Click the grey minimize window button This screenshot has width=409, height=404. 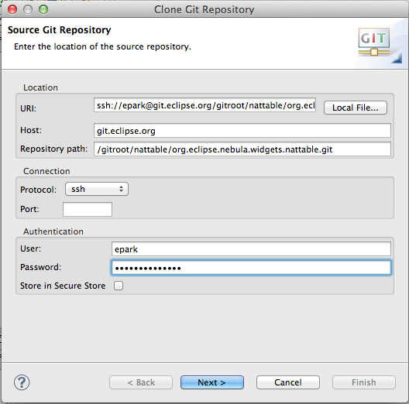tap(28, 9)
